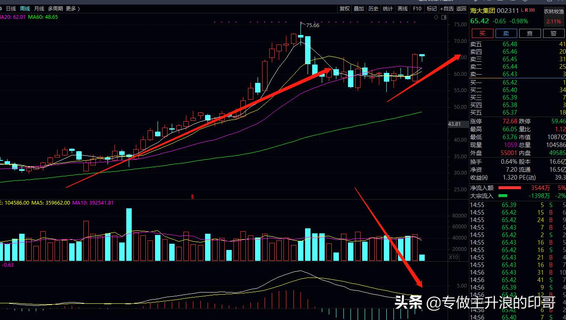Select the 买二 65.40 order row
Screen dimensions: 566x320
pyautogui.click(x=518, y=90)
